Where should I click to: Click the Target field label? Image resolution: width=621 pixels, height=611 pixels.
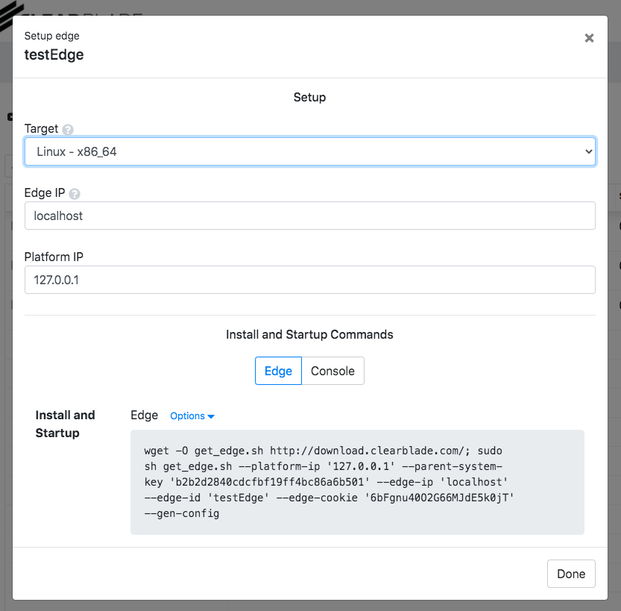[x=41, y=128]
